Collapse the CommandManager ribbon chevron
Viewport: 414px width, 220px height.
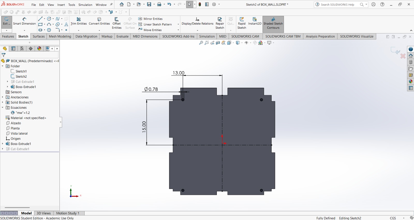(411, 31)
